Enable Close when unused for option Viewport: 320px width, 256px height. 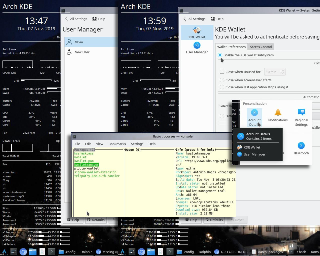[222, 72]
